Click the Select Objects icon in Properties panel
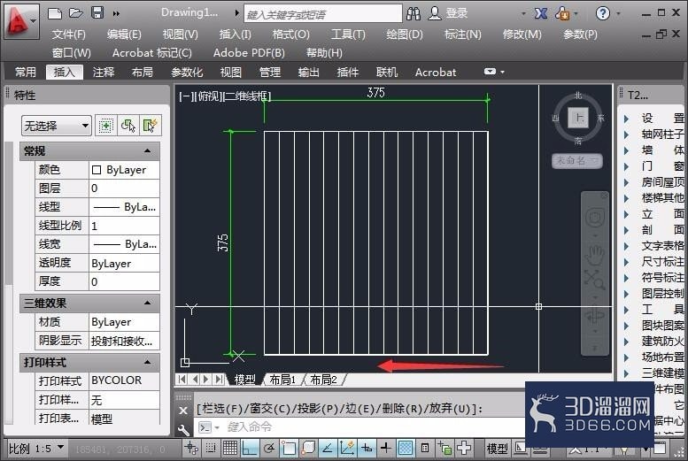Screen dimensions: 688x461 pos(128,127)
